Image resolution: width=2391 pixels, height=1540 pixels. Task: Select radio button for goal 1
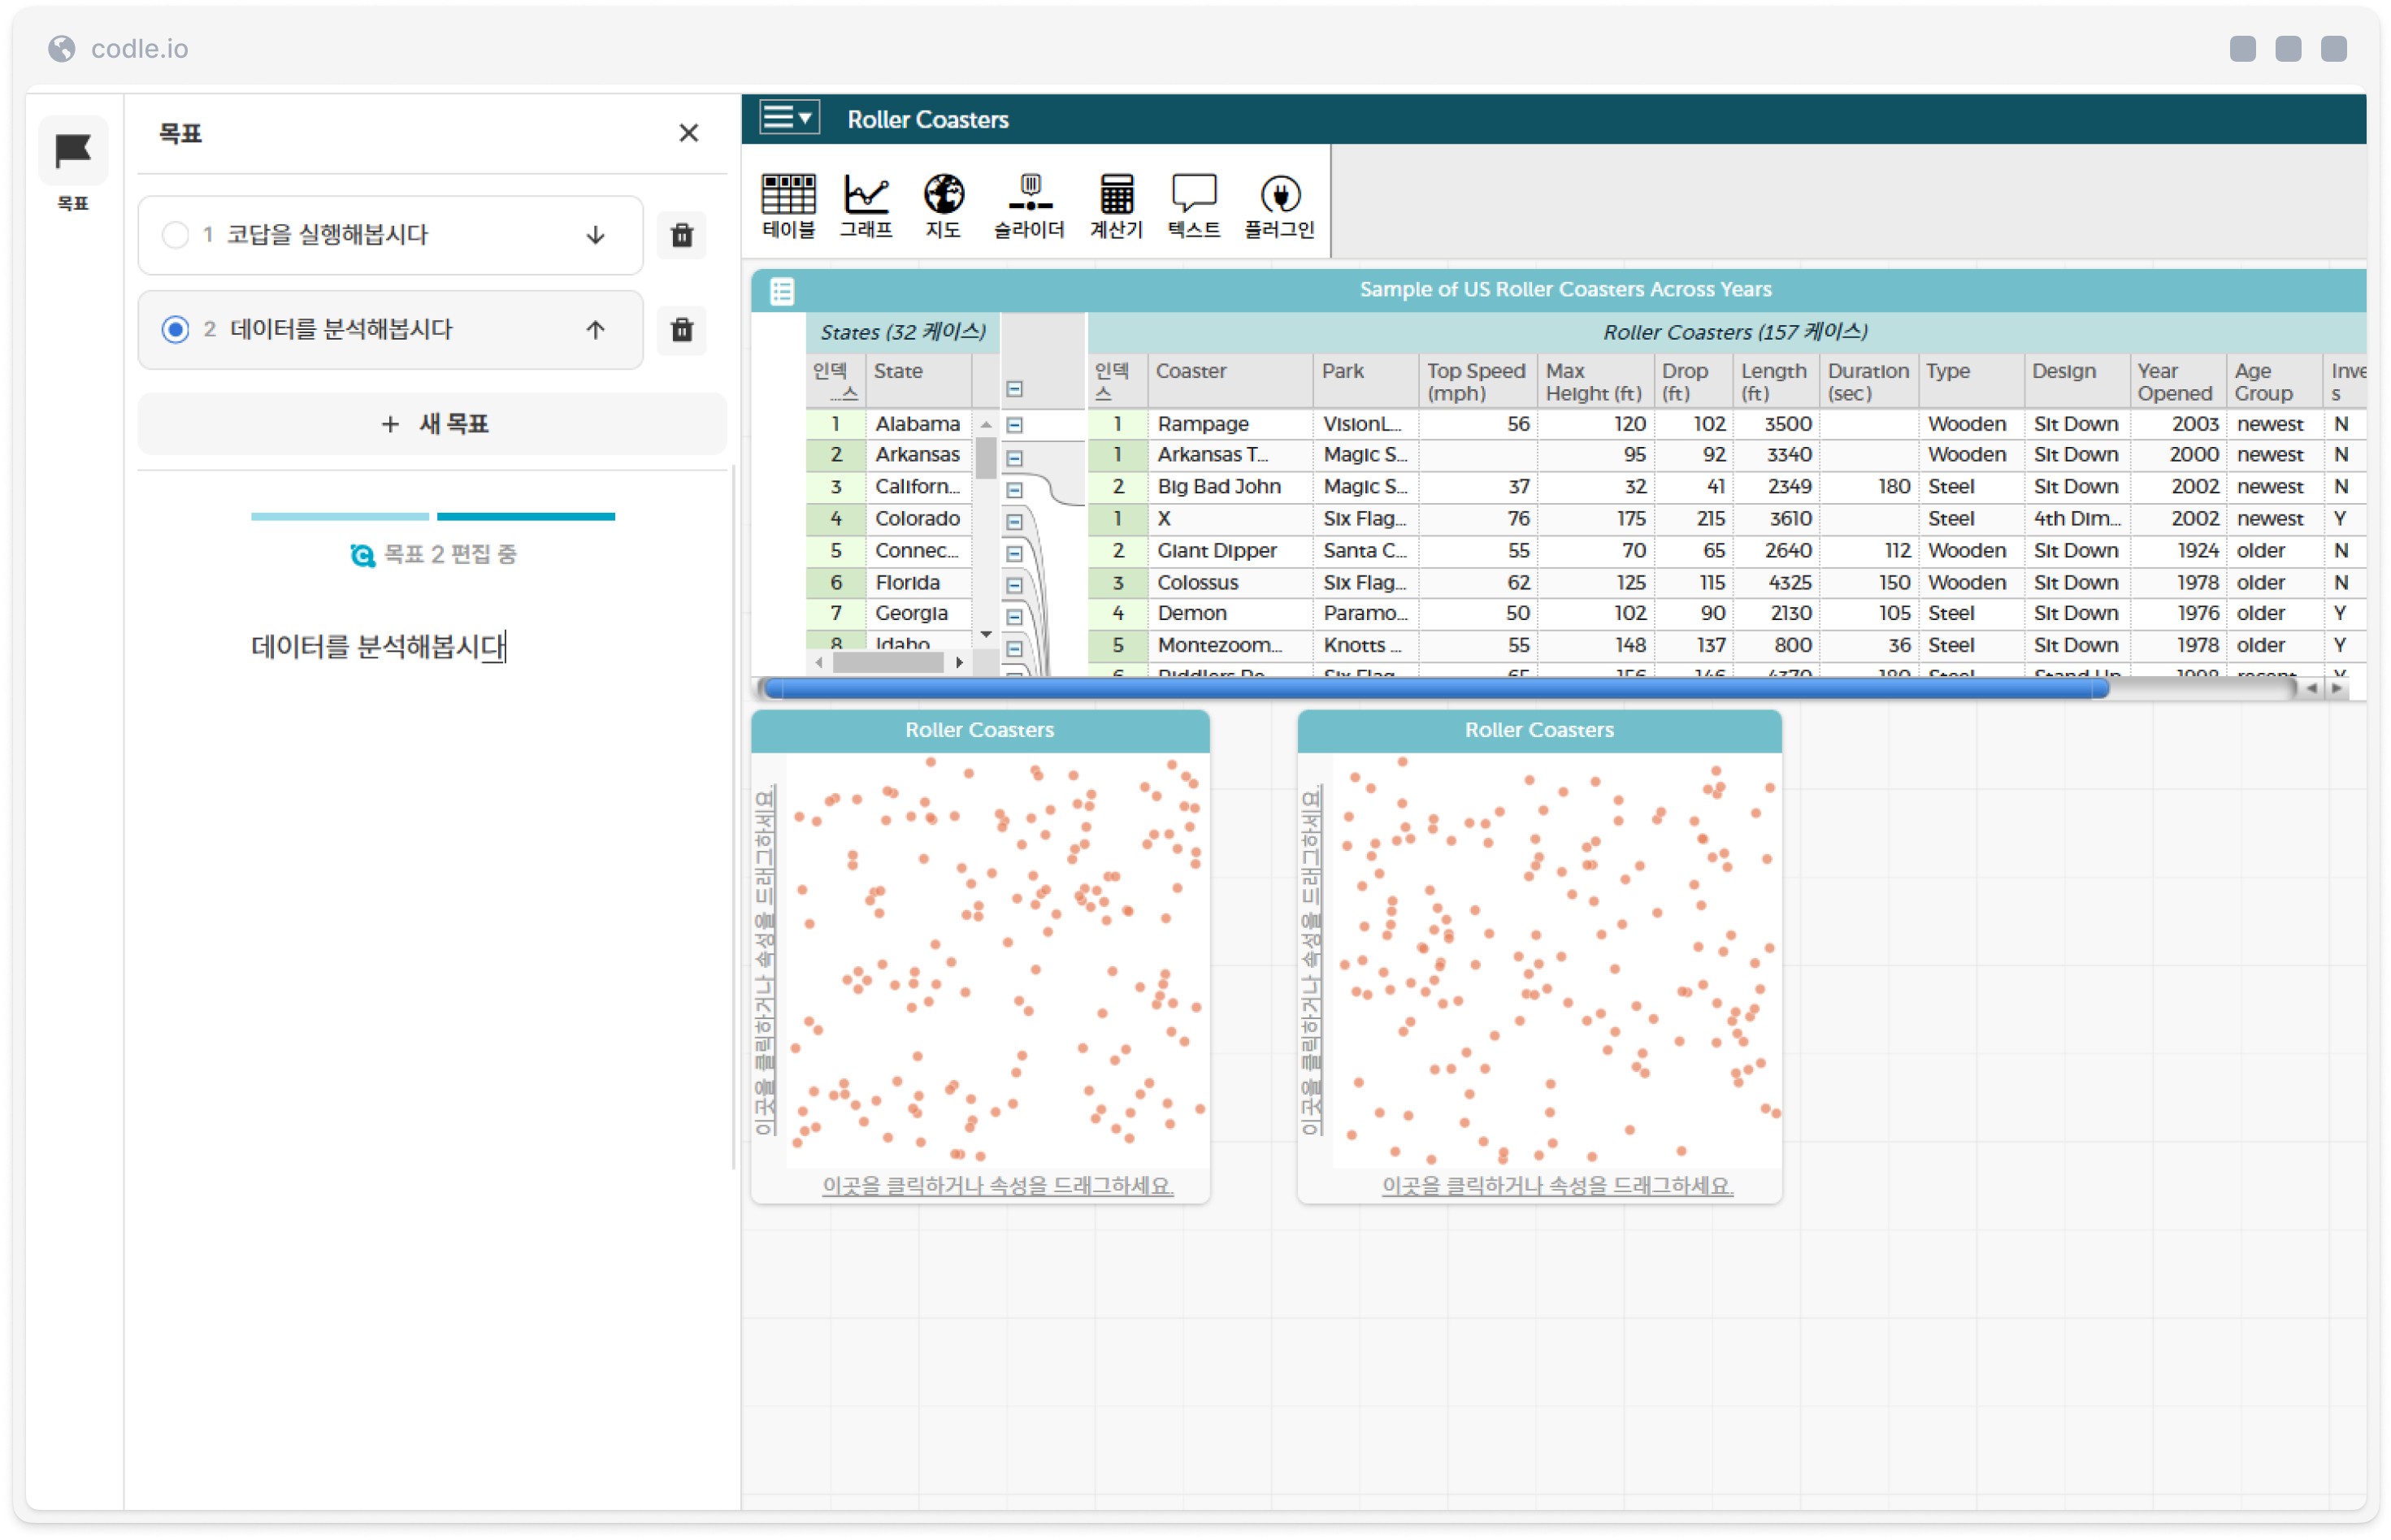click(x=175, y=235)
